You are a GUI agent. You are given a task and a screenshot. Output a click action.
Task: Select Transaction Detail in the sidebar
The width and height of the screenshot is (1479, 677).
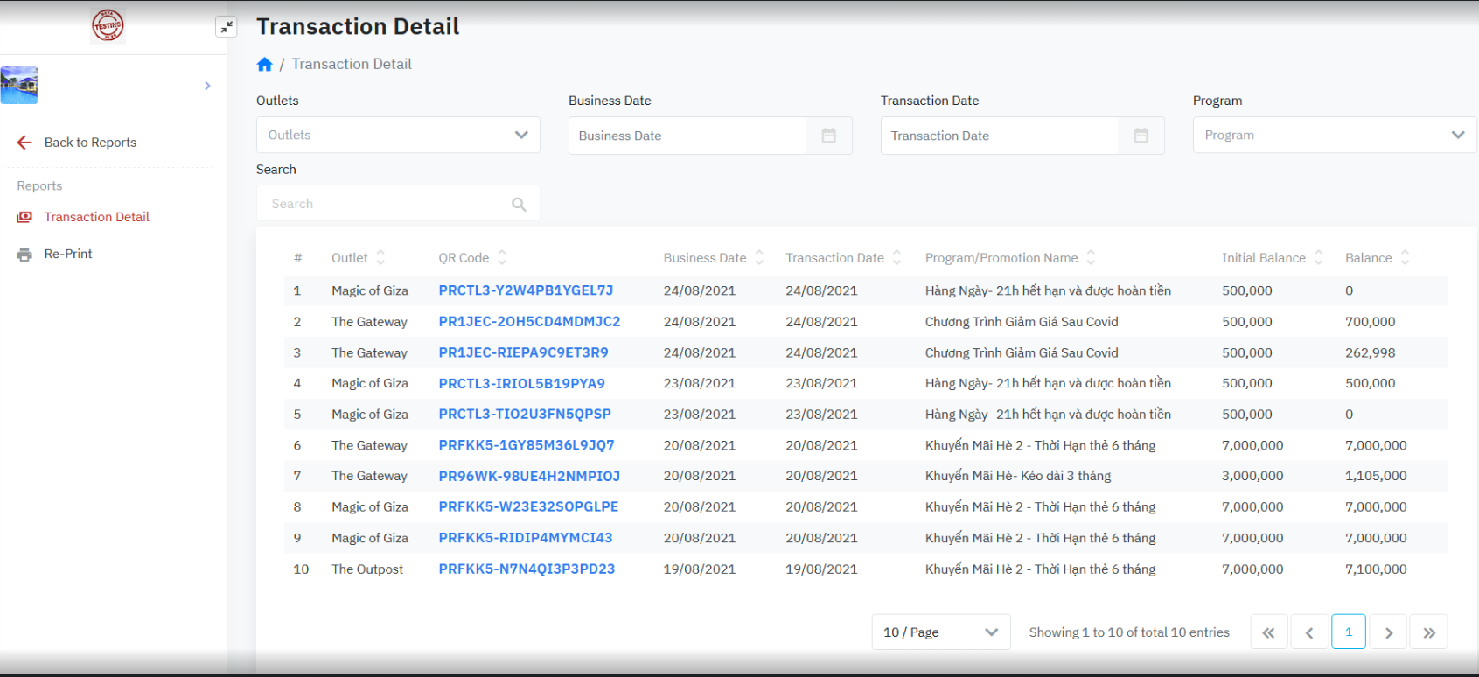[x=96, y=217]
